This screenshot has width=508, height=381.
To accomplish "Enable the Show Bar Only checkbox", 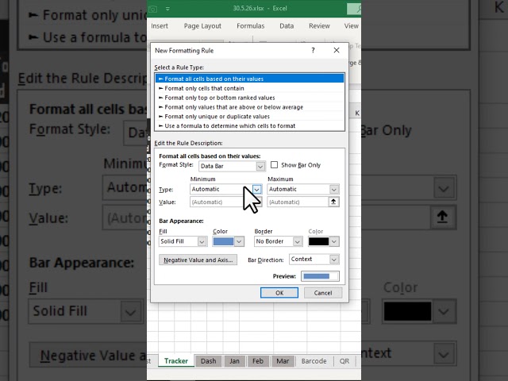I will pyautogui.click(x=274, y=165).
